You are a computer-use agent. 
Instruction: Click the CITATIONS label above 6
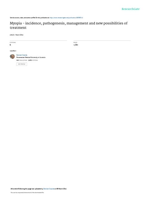(13, 42)
